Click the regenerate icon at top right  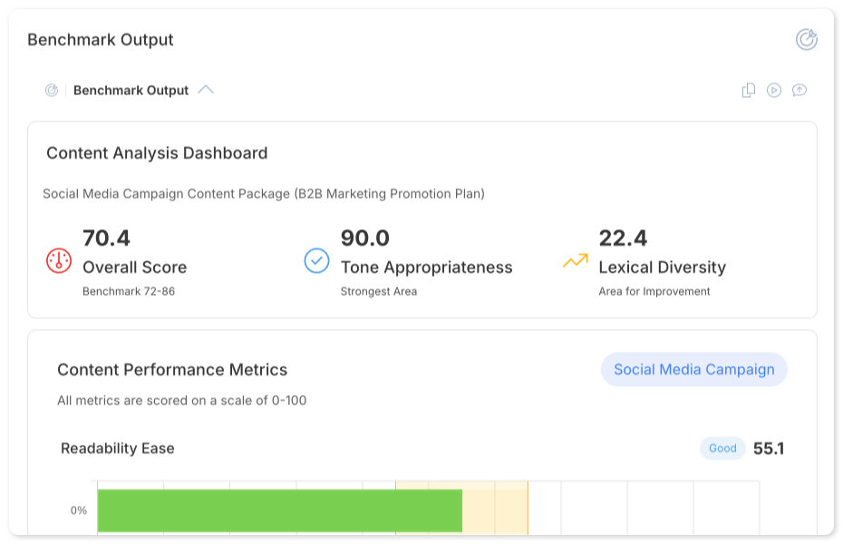(805, 40)
